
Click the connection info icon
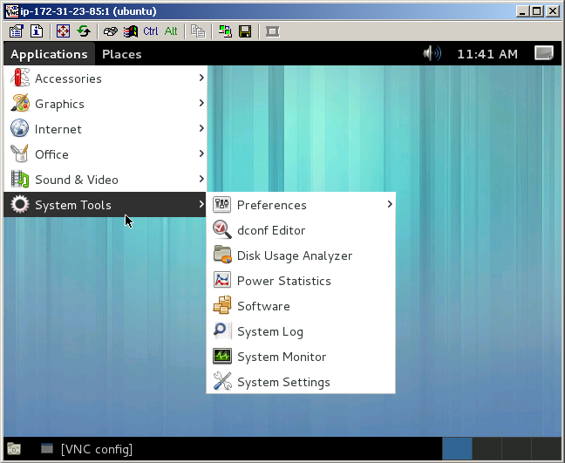tap(37, 31)
